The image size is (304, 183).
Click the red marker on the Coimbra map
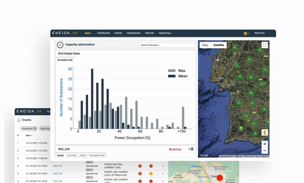(x=220, y=178)
